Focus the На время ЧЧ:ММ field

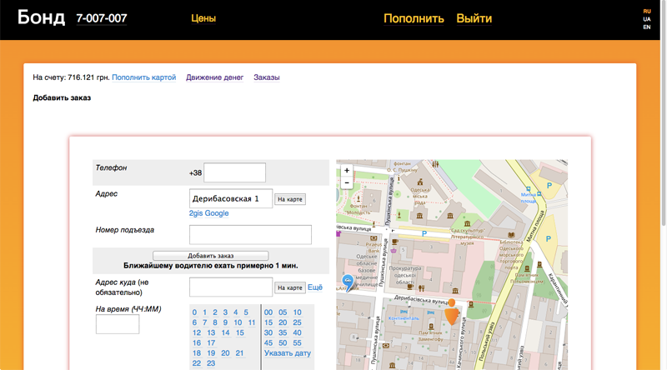(x=118, y=324)
